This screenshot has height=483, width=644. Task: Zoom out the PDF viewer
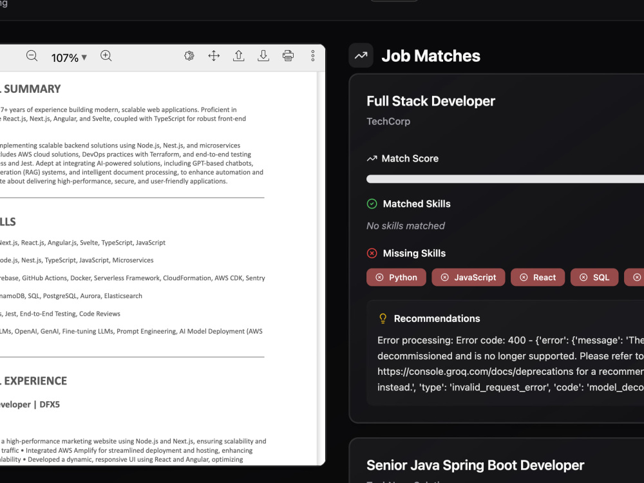[x=32, y=56]
